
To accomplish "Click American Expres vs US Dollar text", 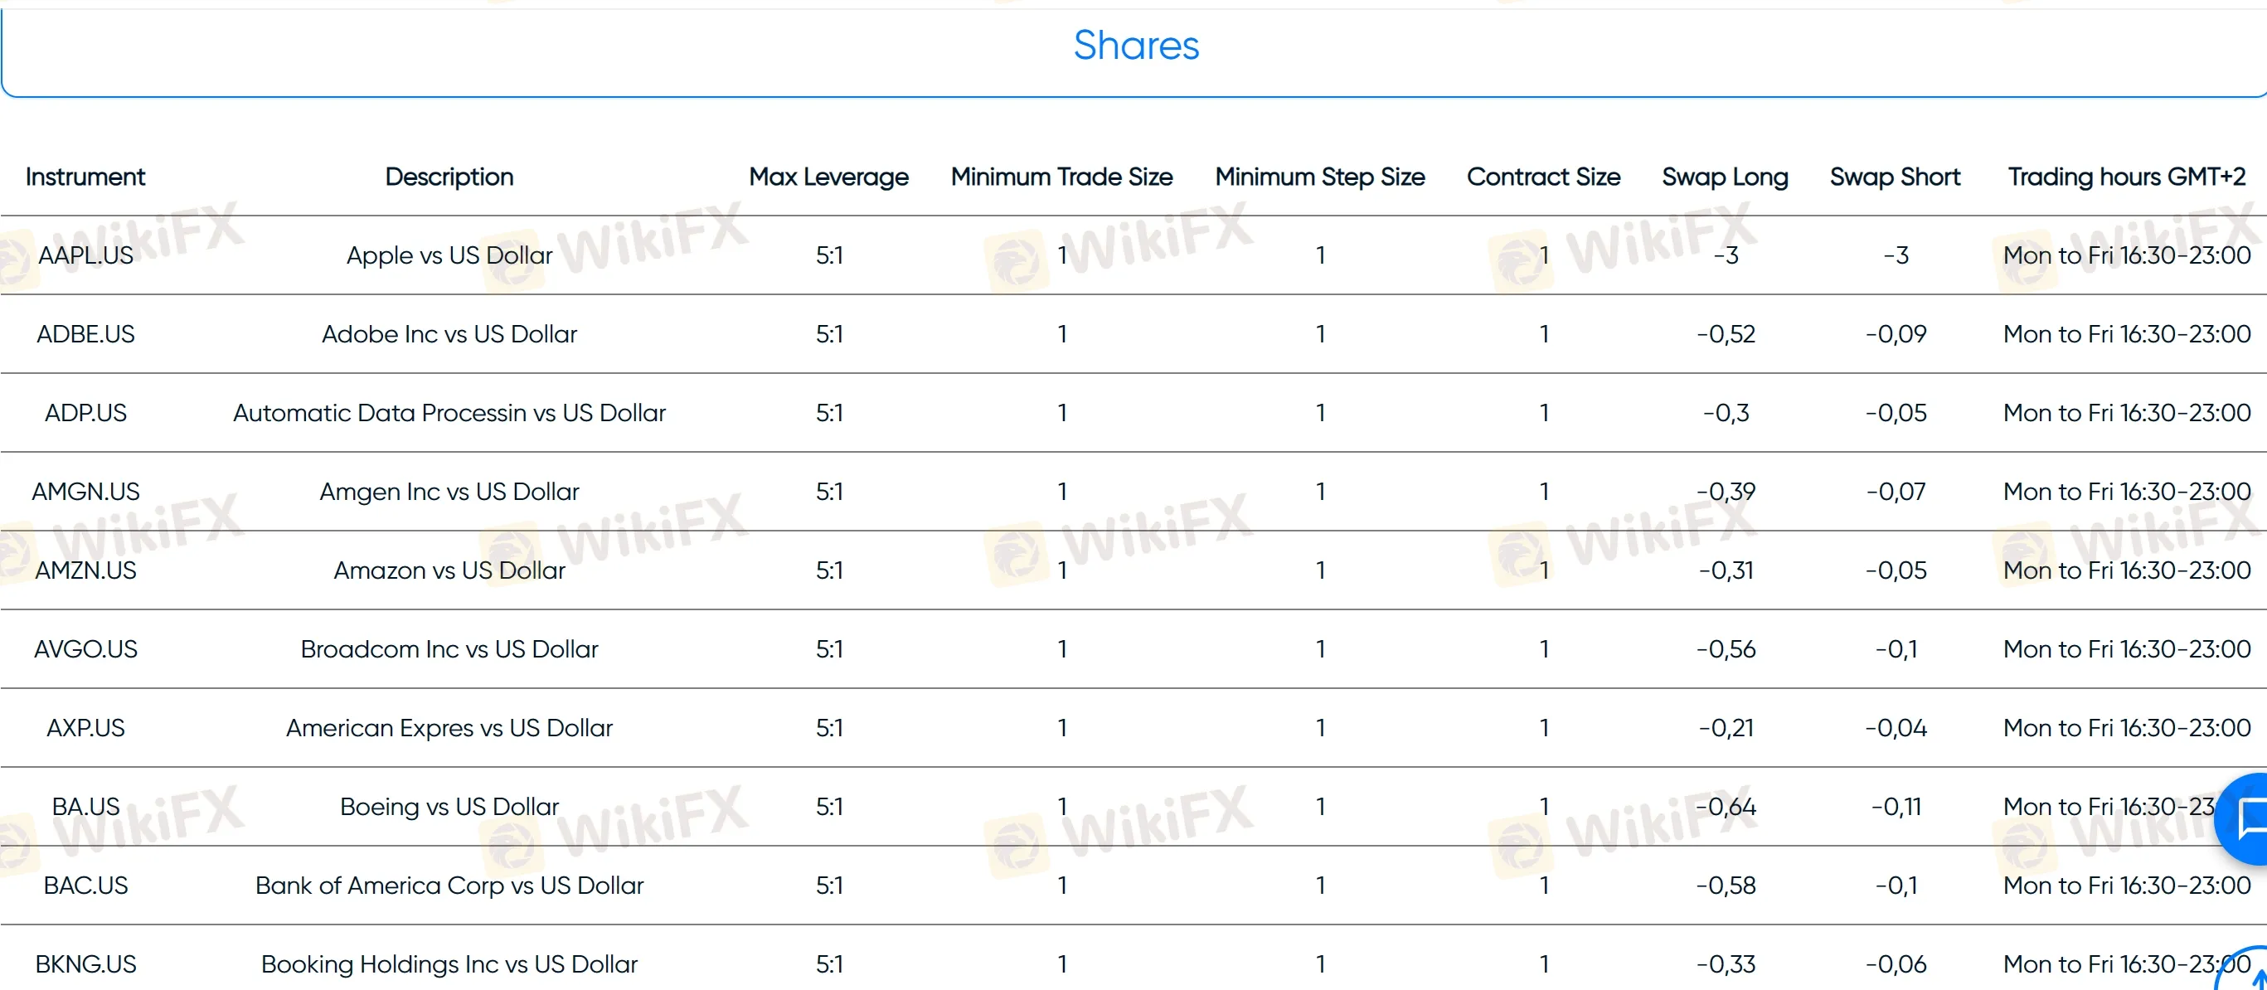I will tap(449, 728).
